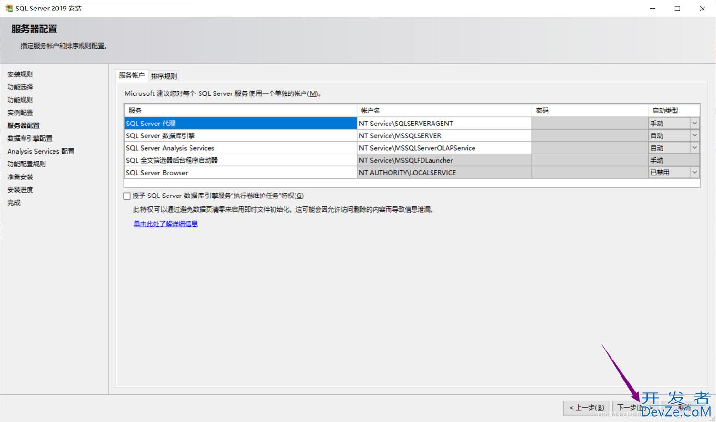Click the 启动类型 column header
This screenshot has height=422, width=716.
coord(674,111)
